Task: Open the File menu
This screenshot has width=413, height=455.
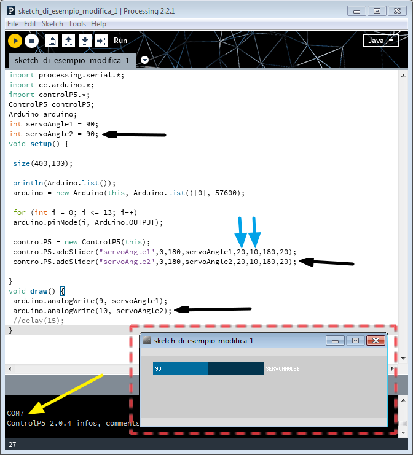Action: (x=13, y=24)
